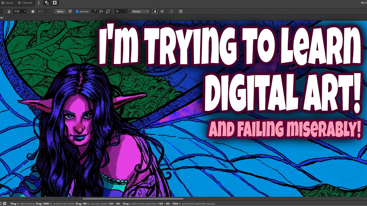The image size is (367, 206).
Task: Click the brush pressure icon next to More
Action: click(x=70, y=11)
